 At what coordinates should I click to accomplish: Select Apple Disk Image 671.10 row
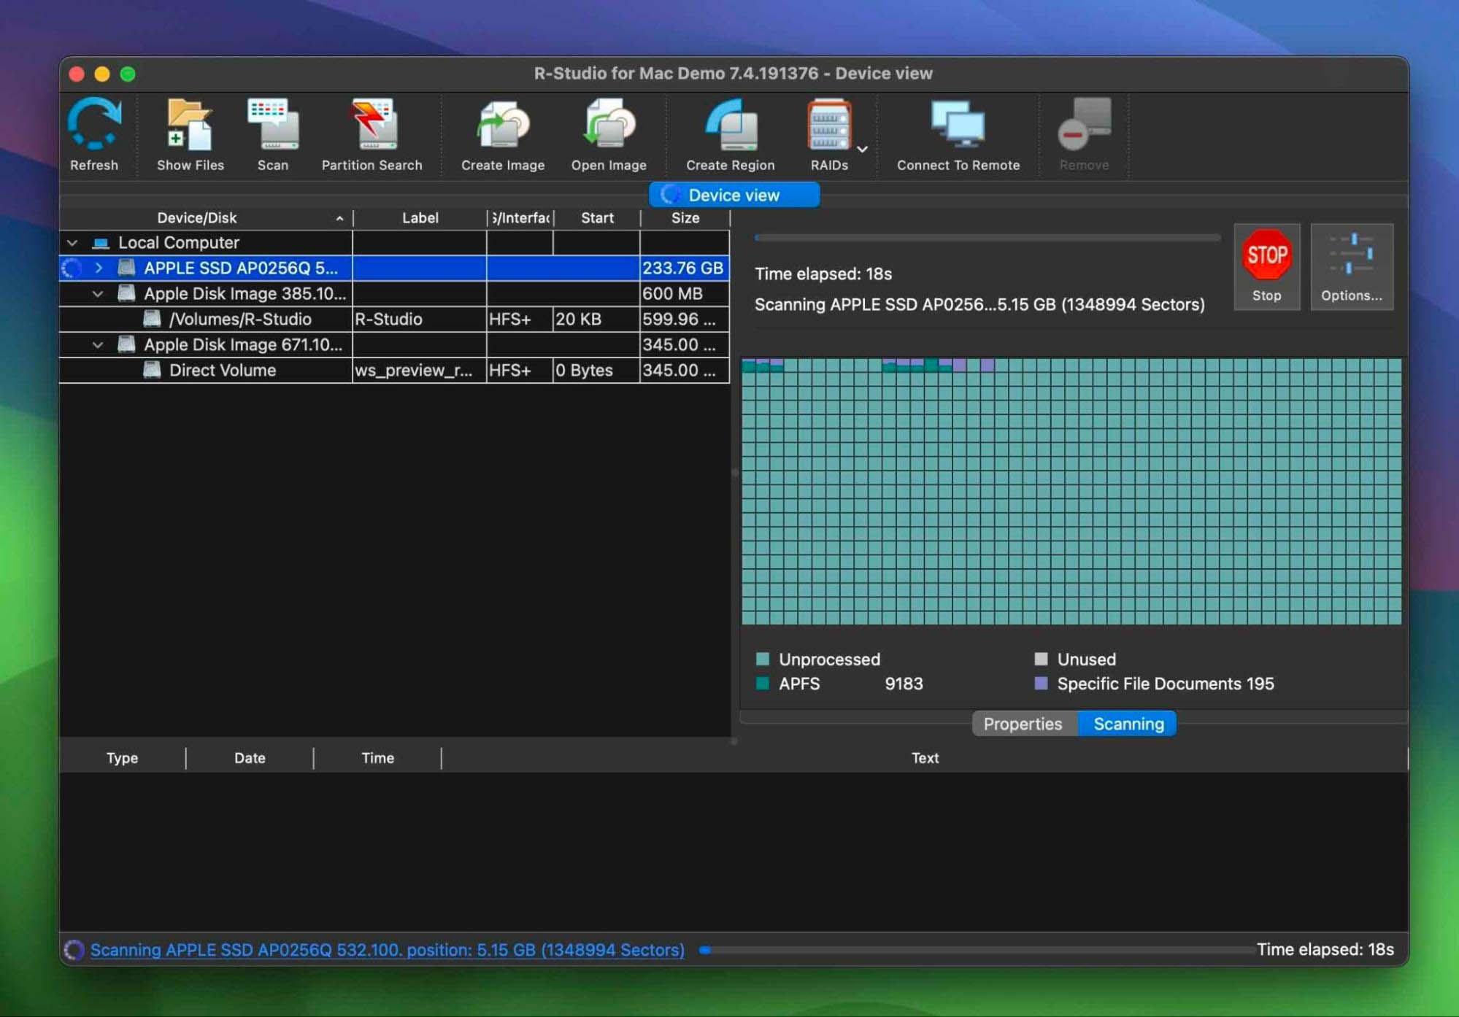394,344
